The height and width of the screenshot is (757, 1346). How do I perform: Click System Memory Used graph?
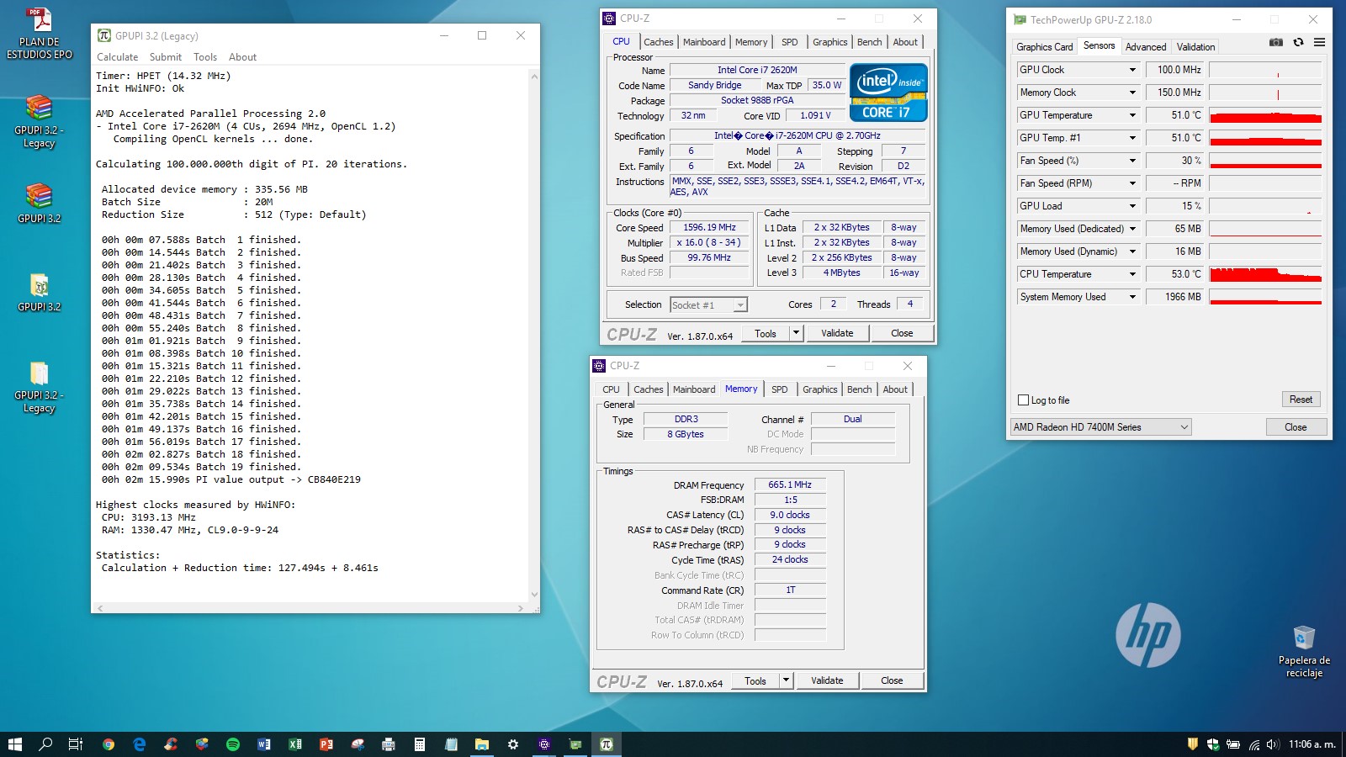pos(1265,297)
